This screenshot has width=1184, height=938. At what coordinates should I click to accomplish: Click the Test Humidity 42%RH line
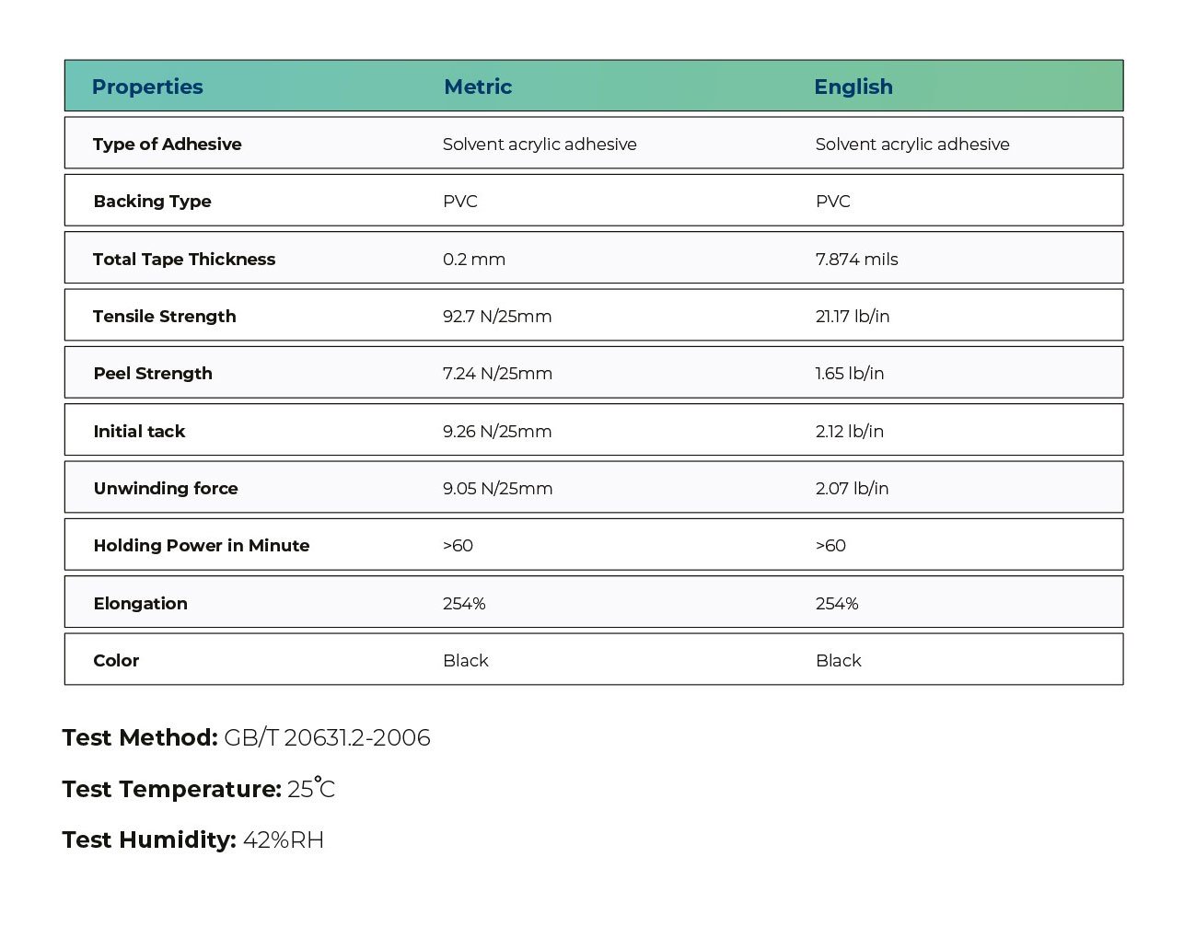coord(192,840)
